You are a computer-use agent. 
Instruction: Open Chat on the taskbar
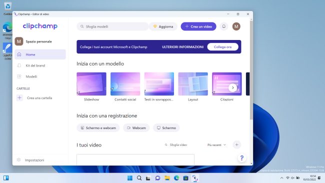[x=157, y=178]
